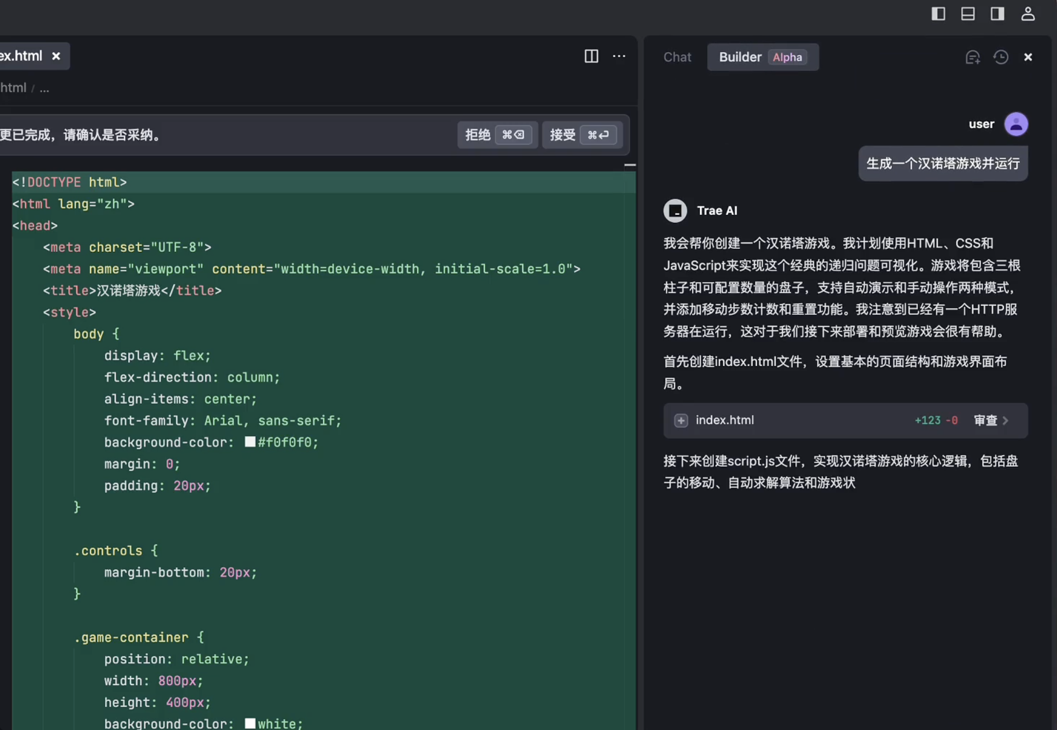This screenshot has width=1057, height=730.
Task: Close the AI side panel
Action: pyautogui.click(x=1028, y=57)
